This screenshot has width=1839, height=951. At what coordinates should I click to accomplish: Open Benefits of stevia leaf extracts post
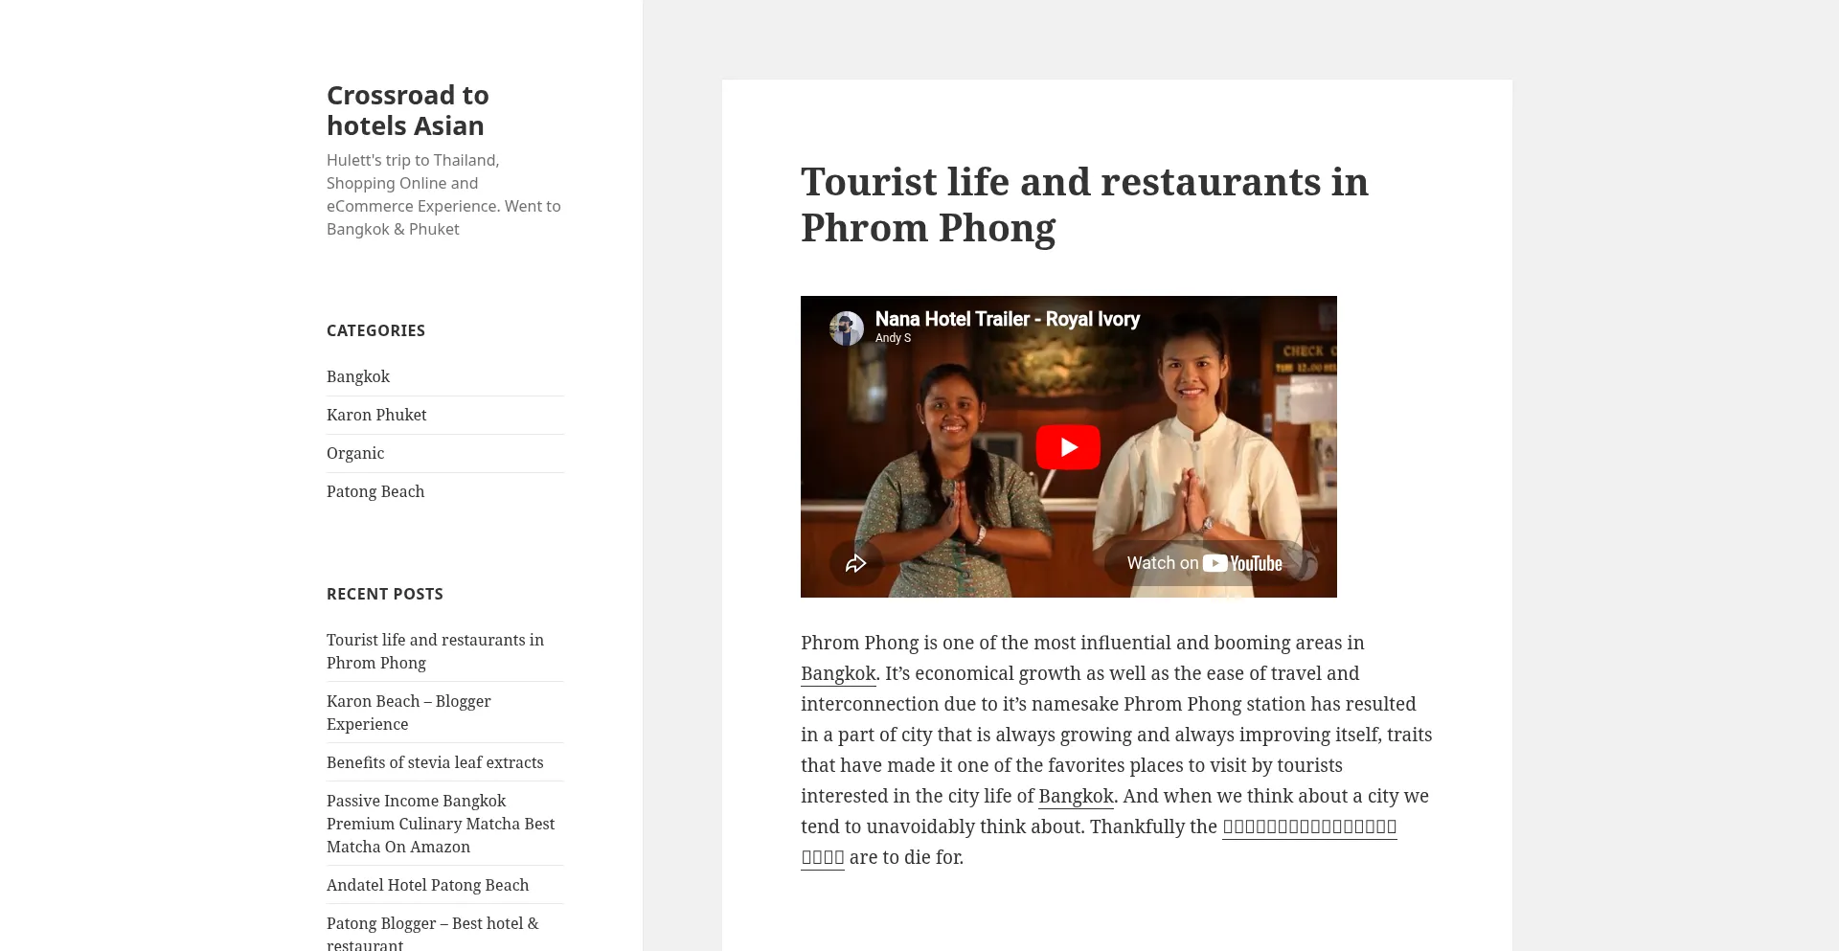[435, 762]
